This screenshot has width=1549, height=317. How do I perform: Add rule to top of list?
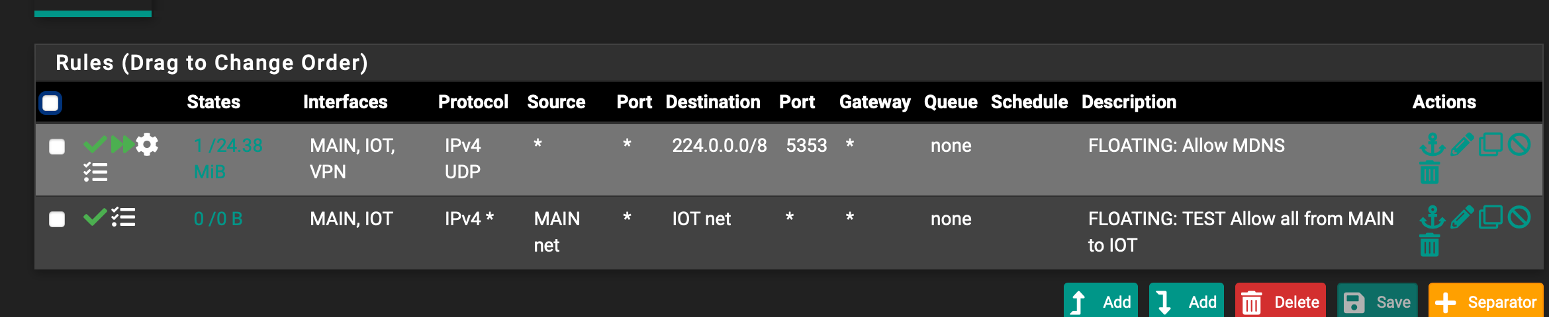(1101, 302)
